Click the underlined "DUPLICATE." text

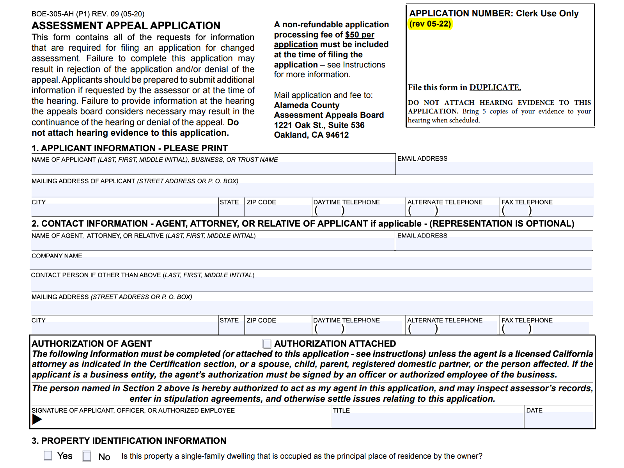(495, 87)
